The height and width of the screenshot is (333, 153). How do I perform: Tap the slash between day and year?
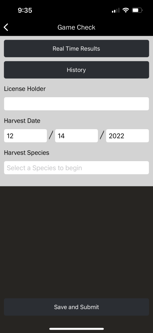[102, 135]
